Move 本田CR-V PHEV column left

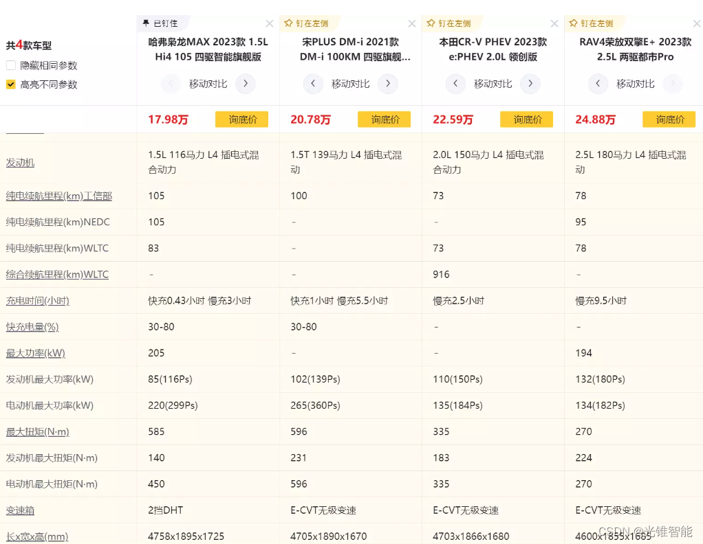point(455,84)
